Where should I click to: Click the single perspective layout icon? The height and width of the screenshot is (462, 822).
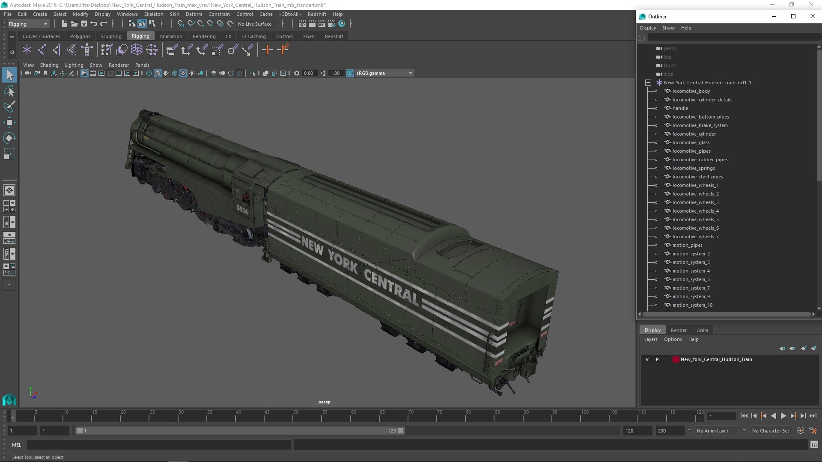pyautogui.click(x=9, y=190)
